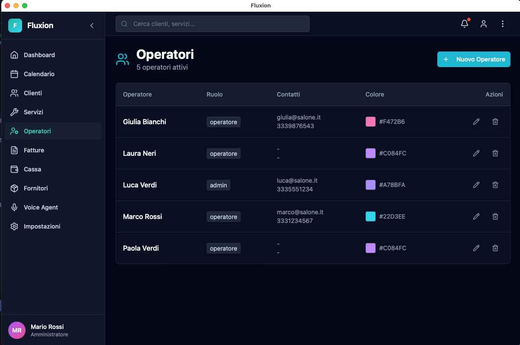Open Mario Rossi account profile

[x=47, y=330]
